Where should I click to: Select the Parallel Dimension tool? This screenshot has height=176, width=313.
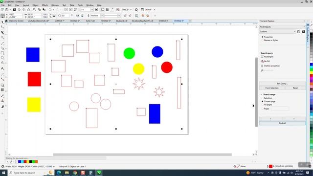(2, 74)
